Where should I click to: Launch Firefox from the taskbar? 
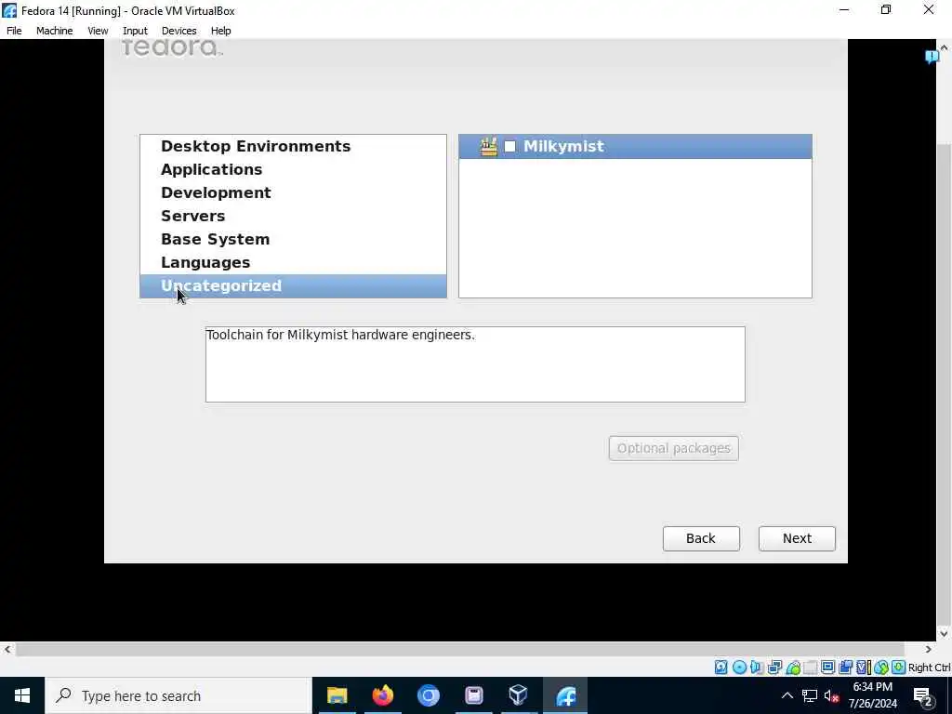point(382,695)
